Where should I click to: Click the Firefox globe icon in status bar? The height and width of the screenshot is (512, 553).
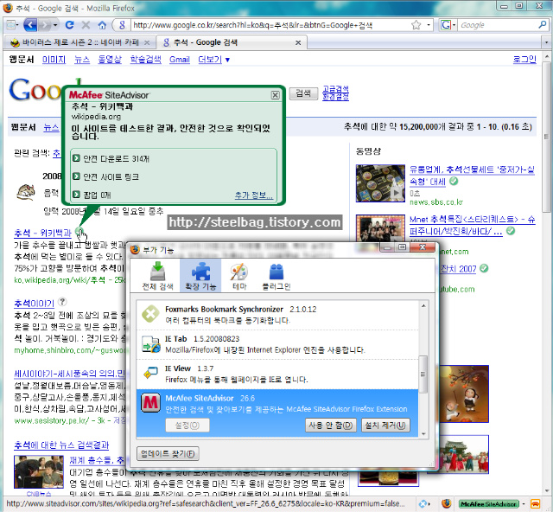click(446, 503)
